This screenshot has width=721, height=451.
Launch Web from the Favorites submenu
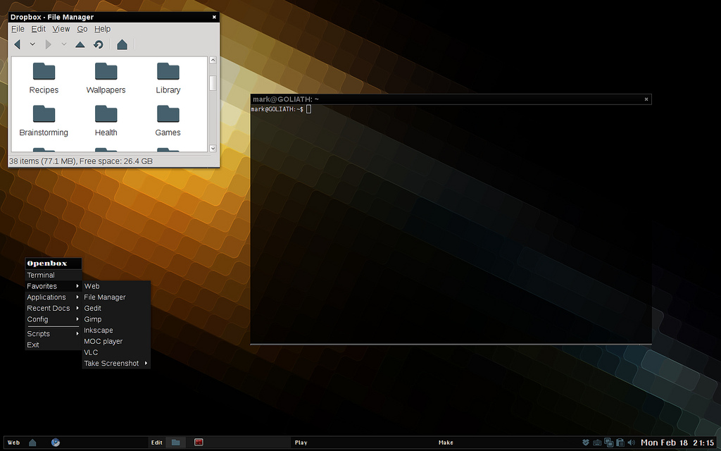point(116,286)
